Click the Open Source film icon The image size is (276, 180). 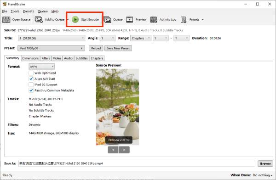(6, 19)
